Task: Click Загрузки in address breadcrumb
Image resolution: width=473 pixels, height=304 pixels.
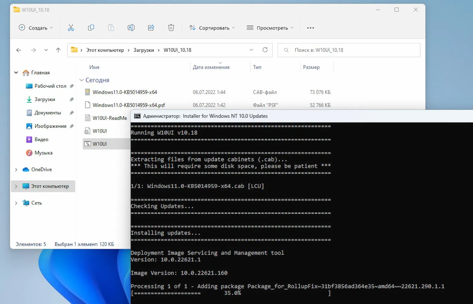Action: (143, 50)
